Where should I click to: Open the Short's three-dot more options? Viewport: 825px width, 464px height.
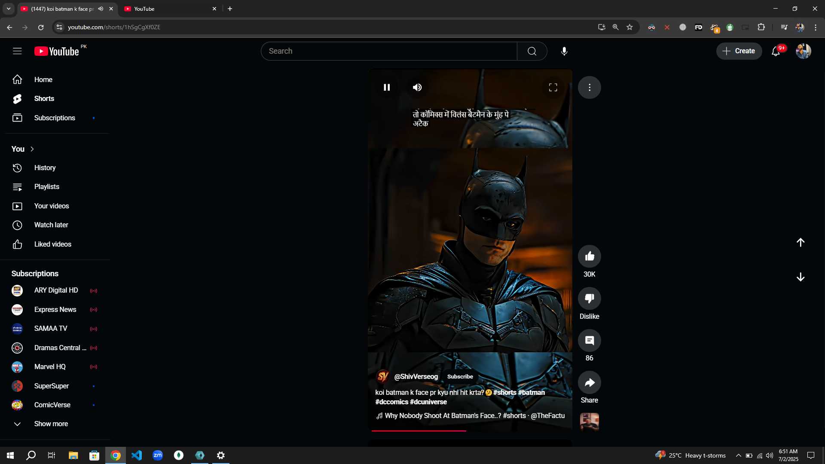(589, 87)
